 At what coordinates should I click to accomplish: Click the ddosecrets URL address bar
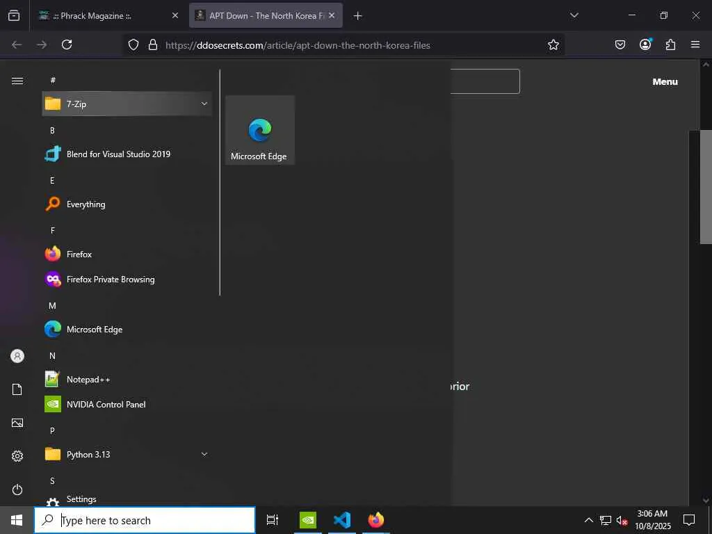click(298, 45)
